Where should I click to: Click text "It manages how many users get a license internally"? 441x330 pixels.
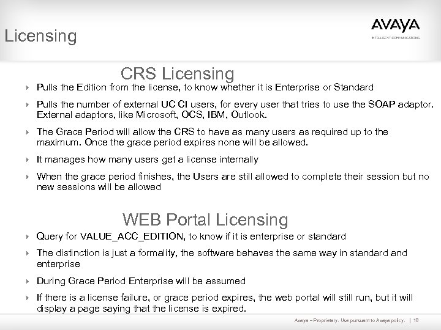(148, 159)
